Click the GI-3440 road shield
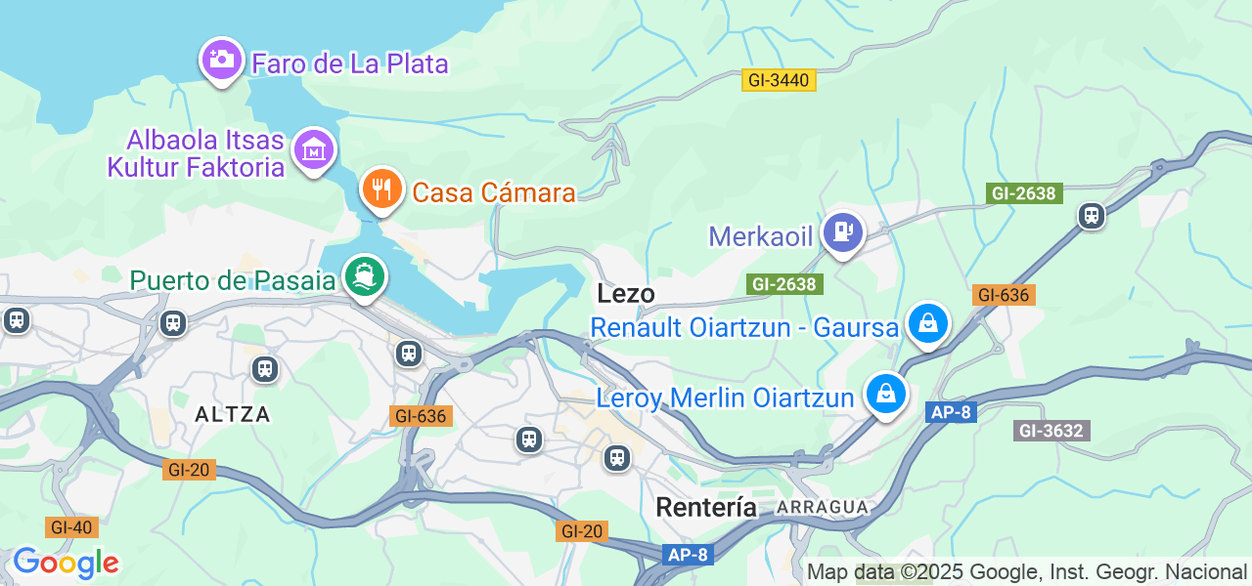This screenshot has height=586, width=1252. 779,80
